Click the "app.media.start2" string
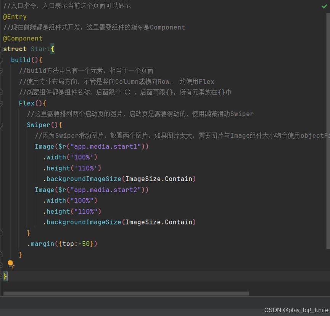Viewport: 330px width, 316px height. tap(105, 190)
